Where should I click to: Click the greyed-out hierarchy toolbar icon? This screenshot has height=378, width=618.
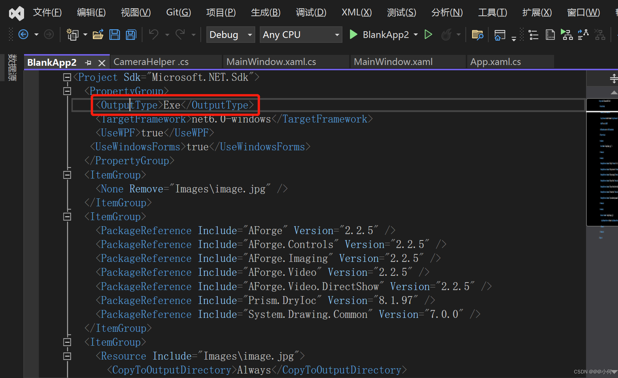point(600,35)
